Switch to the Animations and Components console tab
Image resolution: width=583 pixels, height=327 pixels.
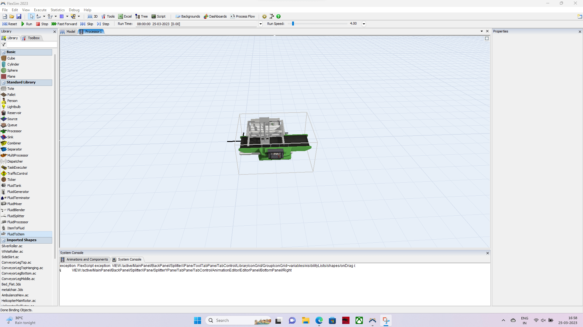[87, 259]
